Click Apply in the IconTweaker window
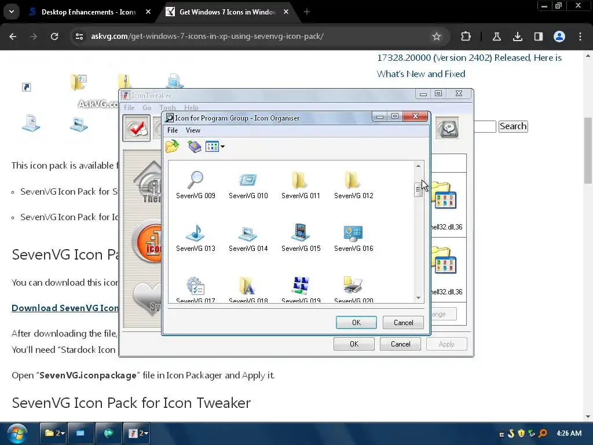This screenshot has width=593, height=445. tap(446, 344)
